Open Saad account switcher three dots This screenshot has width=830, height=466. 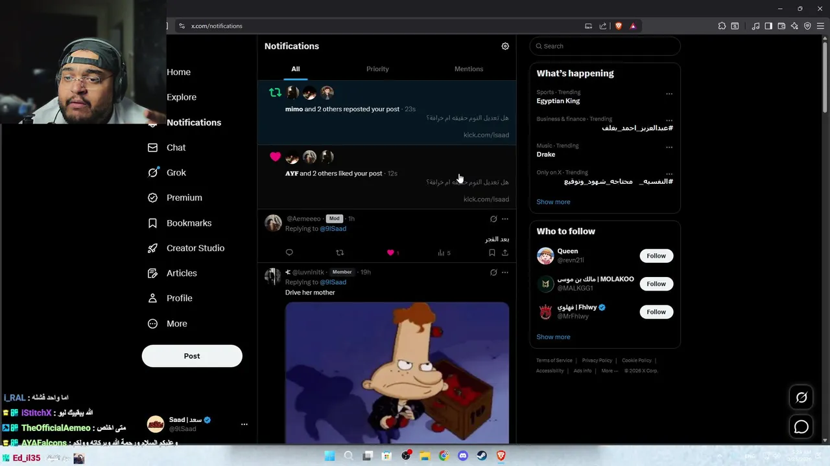pos(244,425)
